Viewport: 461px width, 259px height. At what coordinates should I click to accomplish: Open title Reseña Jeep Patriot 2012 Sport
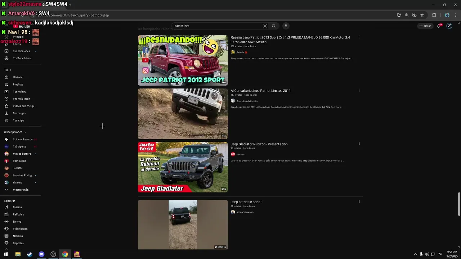[x=290, y=40]
